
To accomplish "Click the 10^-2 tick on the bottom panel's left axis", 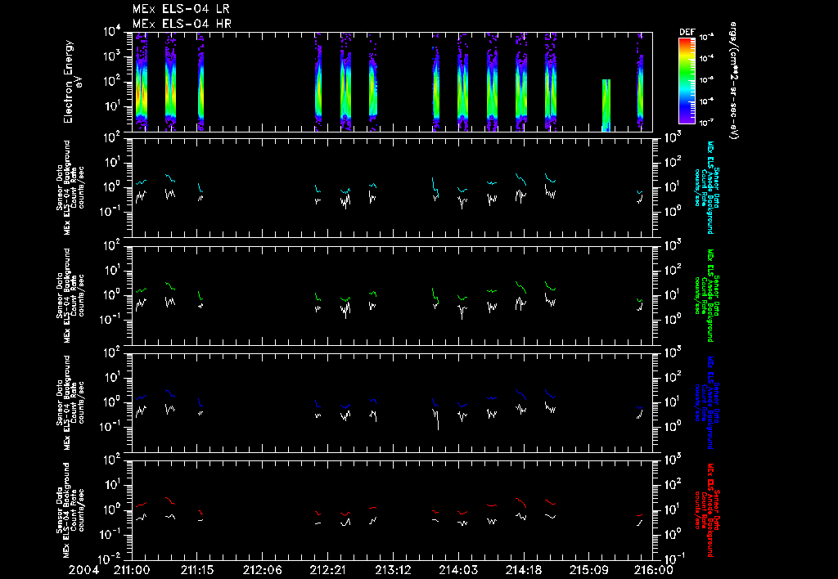I will point(112,559).
